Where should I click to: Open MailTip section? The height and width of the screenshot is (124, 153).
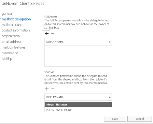pyautogui.click(x=7, y=59)
